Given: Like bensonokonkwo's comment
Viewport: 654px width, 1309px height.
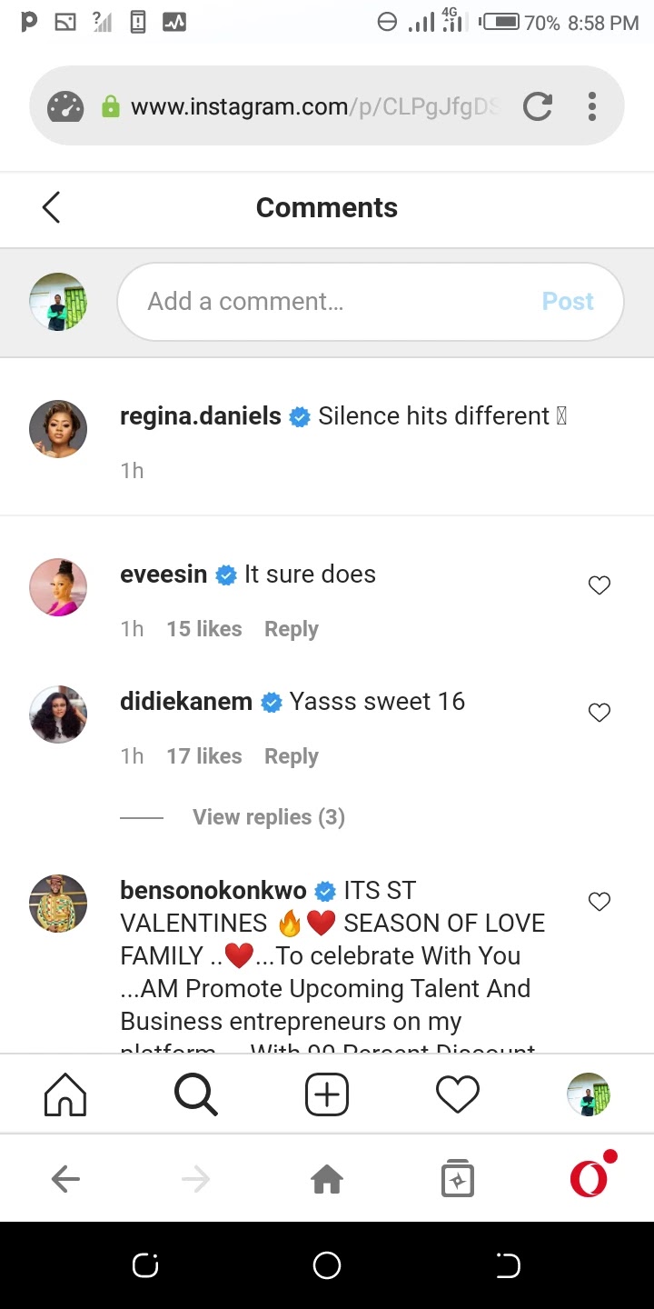Looking at the screenshot, I should [x=599, y=902].
